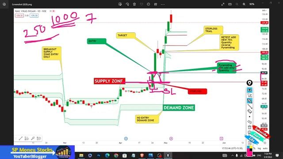This screenshot has height=159, width=283.
Task: Click the blue 129.30 buy price box
Action: pos(34,15)
